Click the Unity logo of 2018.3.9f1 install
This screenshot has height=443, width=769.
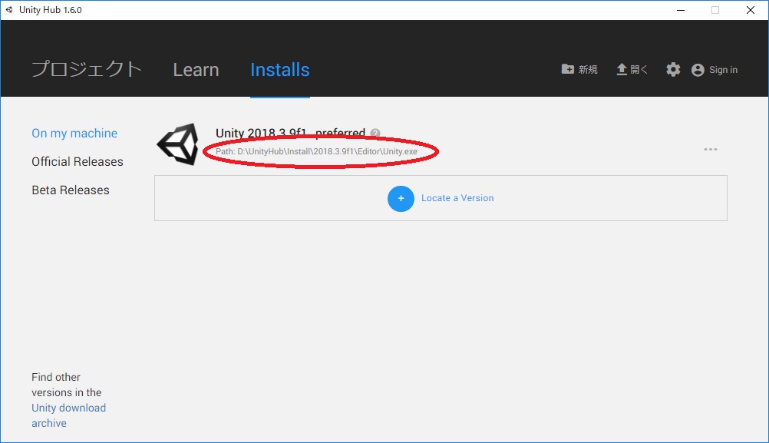[178, 144]
